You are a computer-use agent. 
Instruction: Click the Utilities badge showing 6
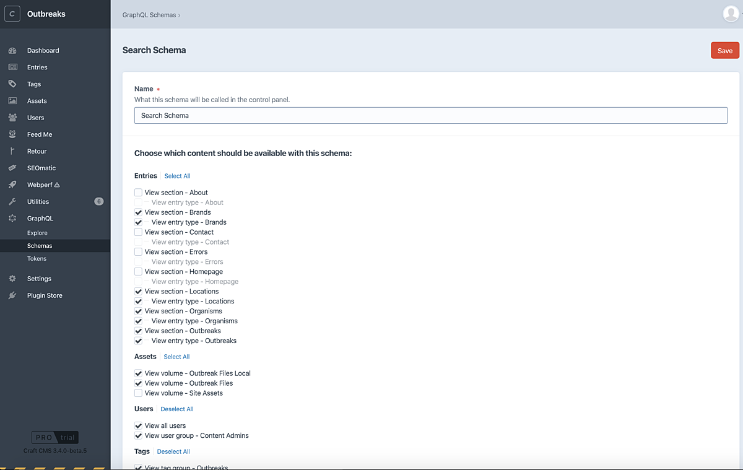(98, 201)
